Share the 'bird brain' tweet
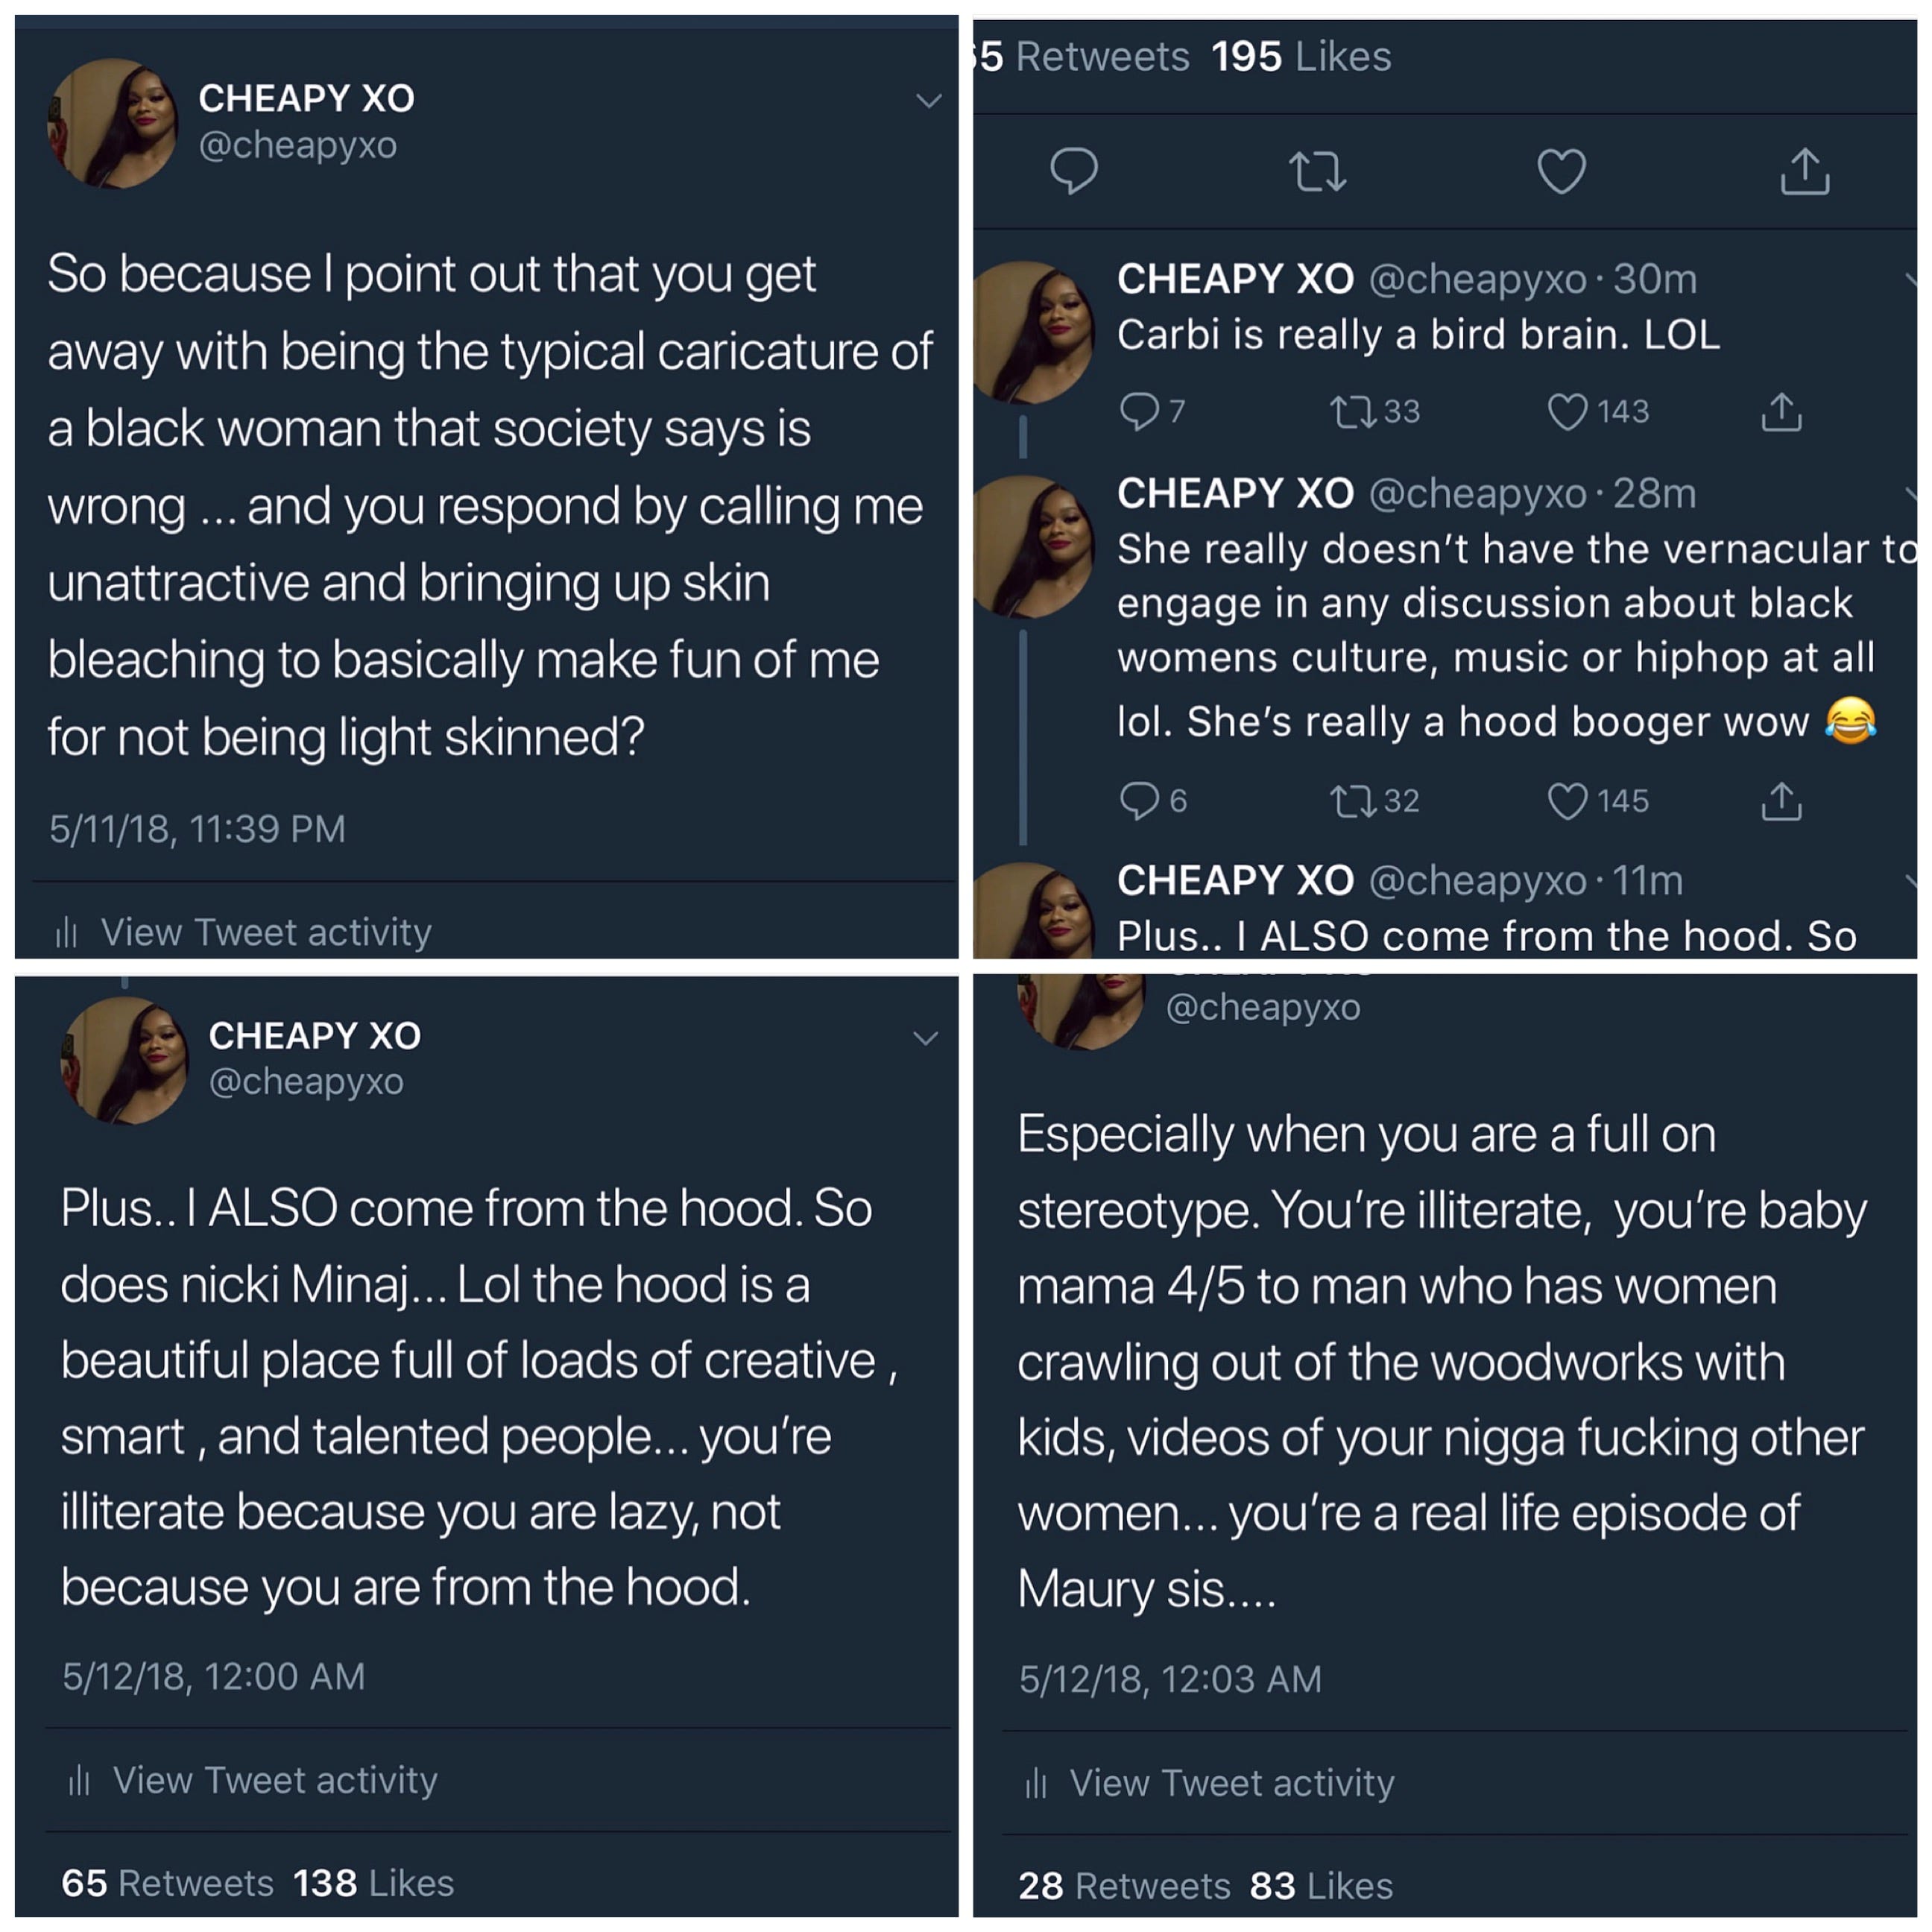Screen dimensions: 1932x1932 1781,411
